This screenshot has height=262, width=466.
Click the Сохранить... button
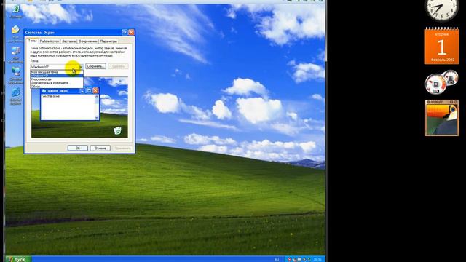pyautogui.click(x=95, y=66)
